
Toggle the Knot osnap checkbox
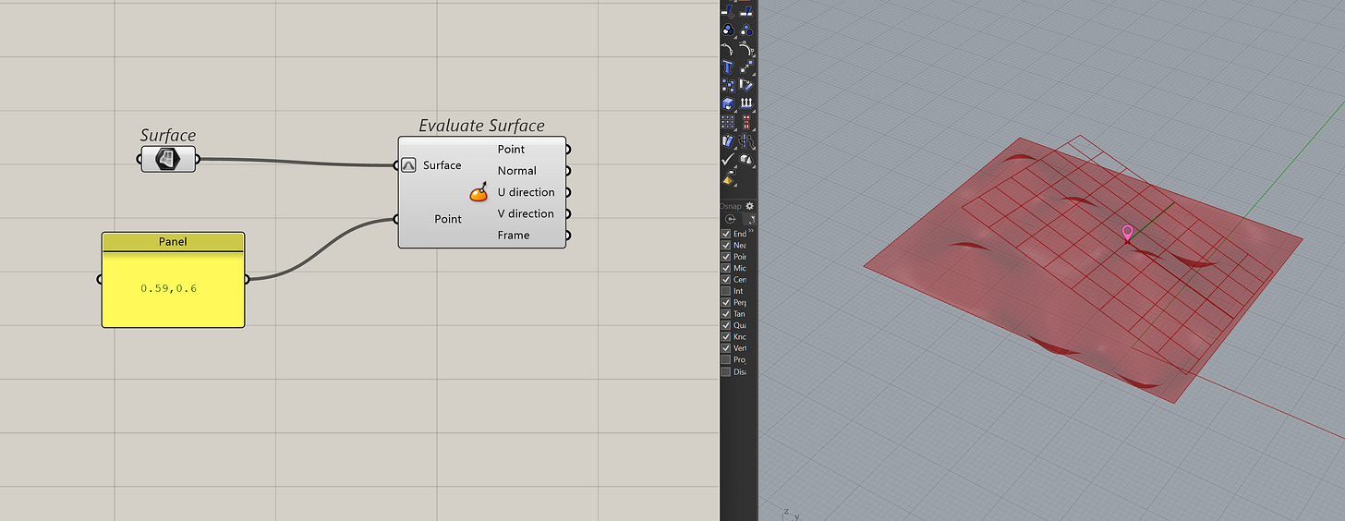[725, 337]
